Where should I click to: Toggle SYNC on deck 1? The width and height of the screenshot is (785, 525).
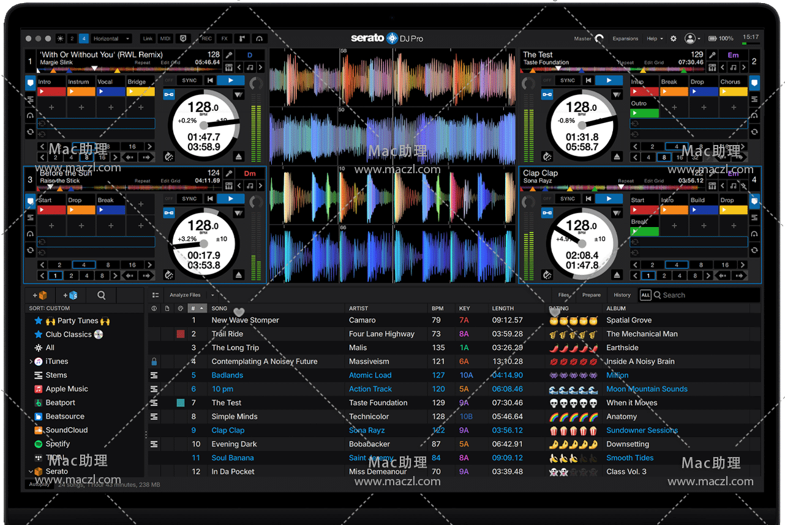point(189,80)
